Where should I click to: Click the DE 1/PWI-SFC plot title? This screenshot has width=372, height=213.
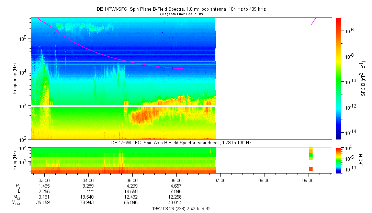pyautogui.click(x=181, y=9)
